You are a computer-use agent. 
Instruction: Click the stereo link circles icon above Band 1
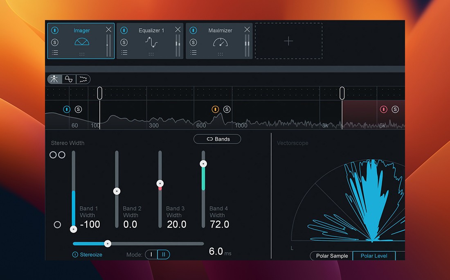[x=58, y=155]
